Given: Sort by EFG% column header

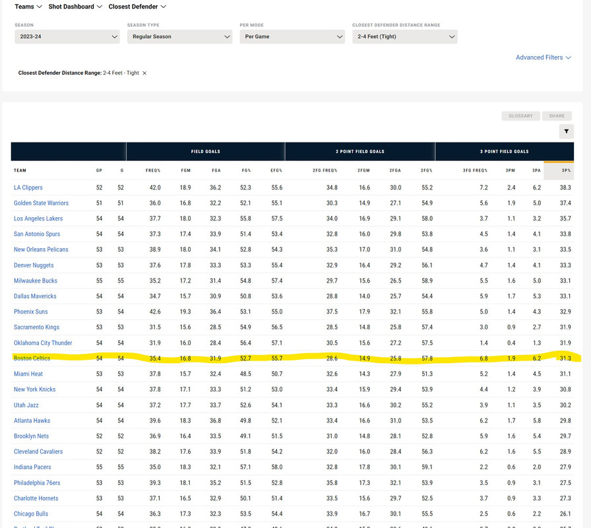Looking at the screenshot, I should (x=276, y=170).
